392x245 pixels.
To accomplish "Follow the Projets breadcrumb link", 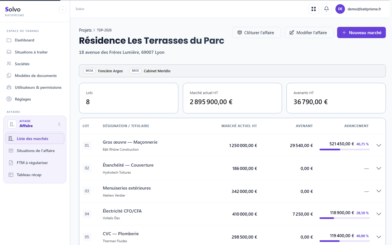I will pyautogui.click(x=85, y=30).
